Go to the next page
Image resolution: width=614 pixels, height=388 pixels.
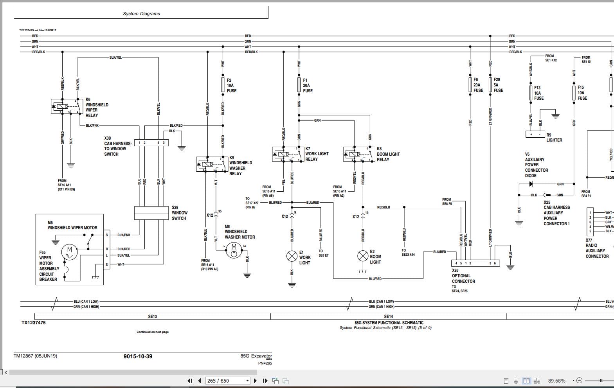256,381
